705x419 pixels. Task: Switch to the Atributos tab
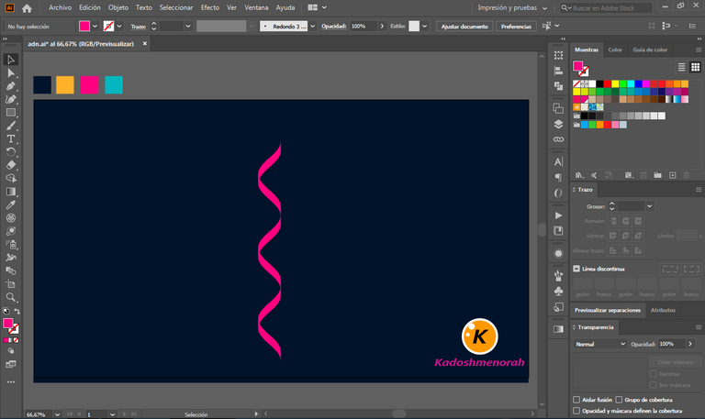663,310
